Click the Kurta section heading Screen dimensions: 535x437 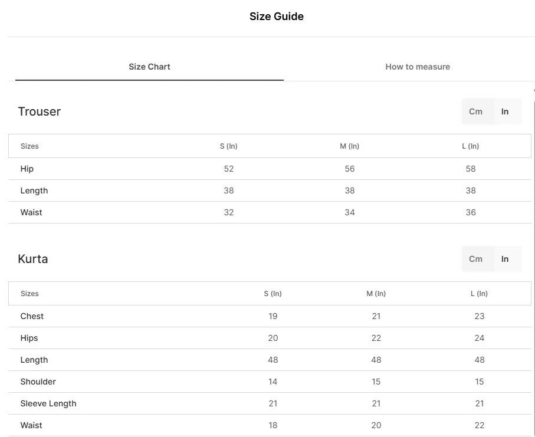pos(33,259)
